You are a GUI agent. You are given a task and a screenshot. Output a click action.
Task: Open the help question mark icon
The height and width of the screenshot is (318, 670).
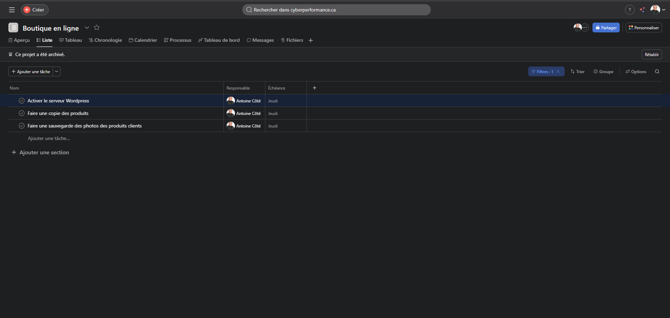pos(629,10)
